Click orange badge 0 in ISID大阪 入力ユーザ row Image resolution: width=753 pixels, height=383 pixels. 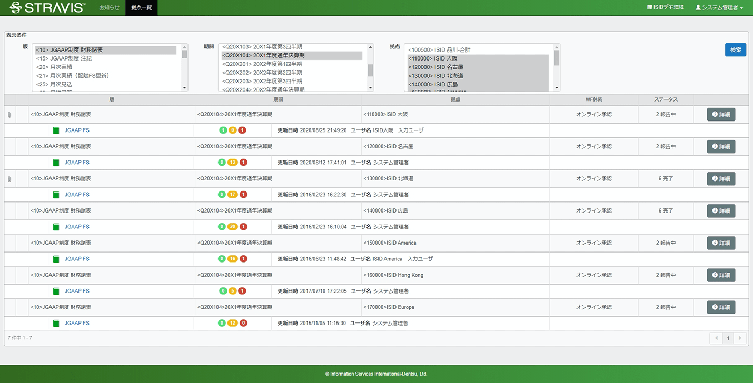[232, 130]
